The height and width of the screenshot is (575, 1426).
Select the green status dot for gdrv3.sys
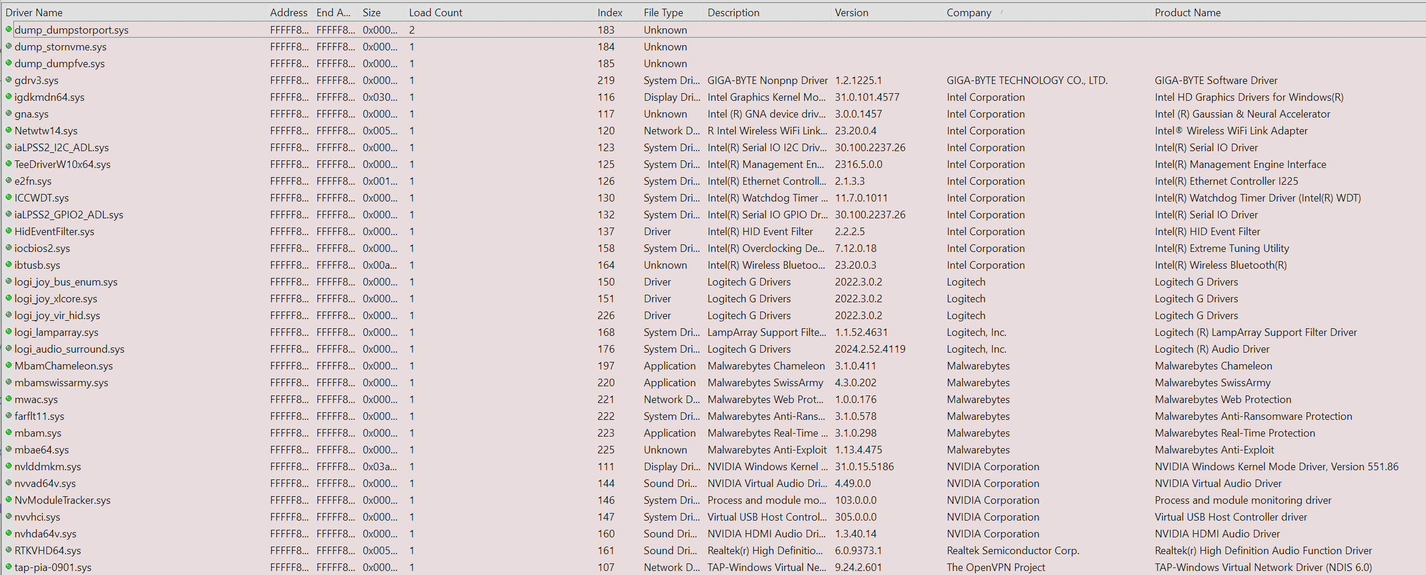coord(9,79)
